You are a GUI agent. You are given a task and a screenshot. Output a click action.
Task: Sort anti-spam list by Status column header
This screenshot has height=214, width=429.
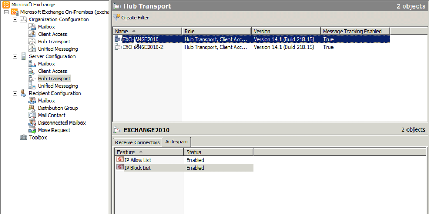pyautogui.click(x=219, y=152)
